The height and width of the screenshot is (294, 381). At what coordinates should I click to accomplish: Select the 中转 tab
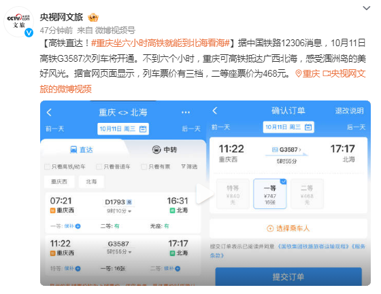(x=165, y=149)
